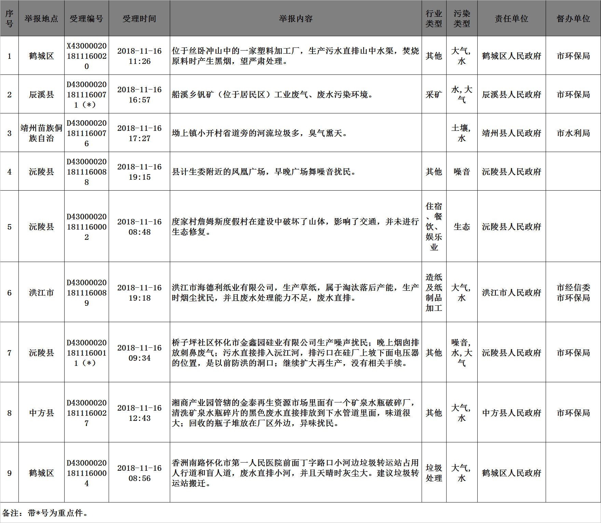Select 辰溪县 location cell
This screenshot has width=601, height=523.
41,94
